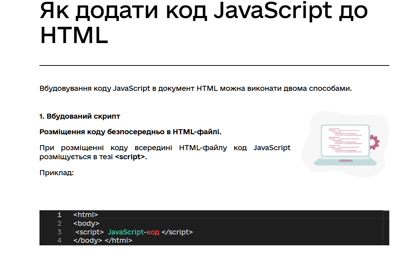Click line number 1 in code block

[x=59, y=215]
